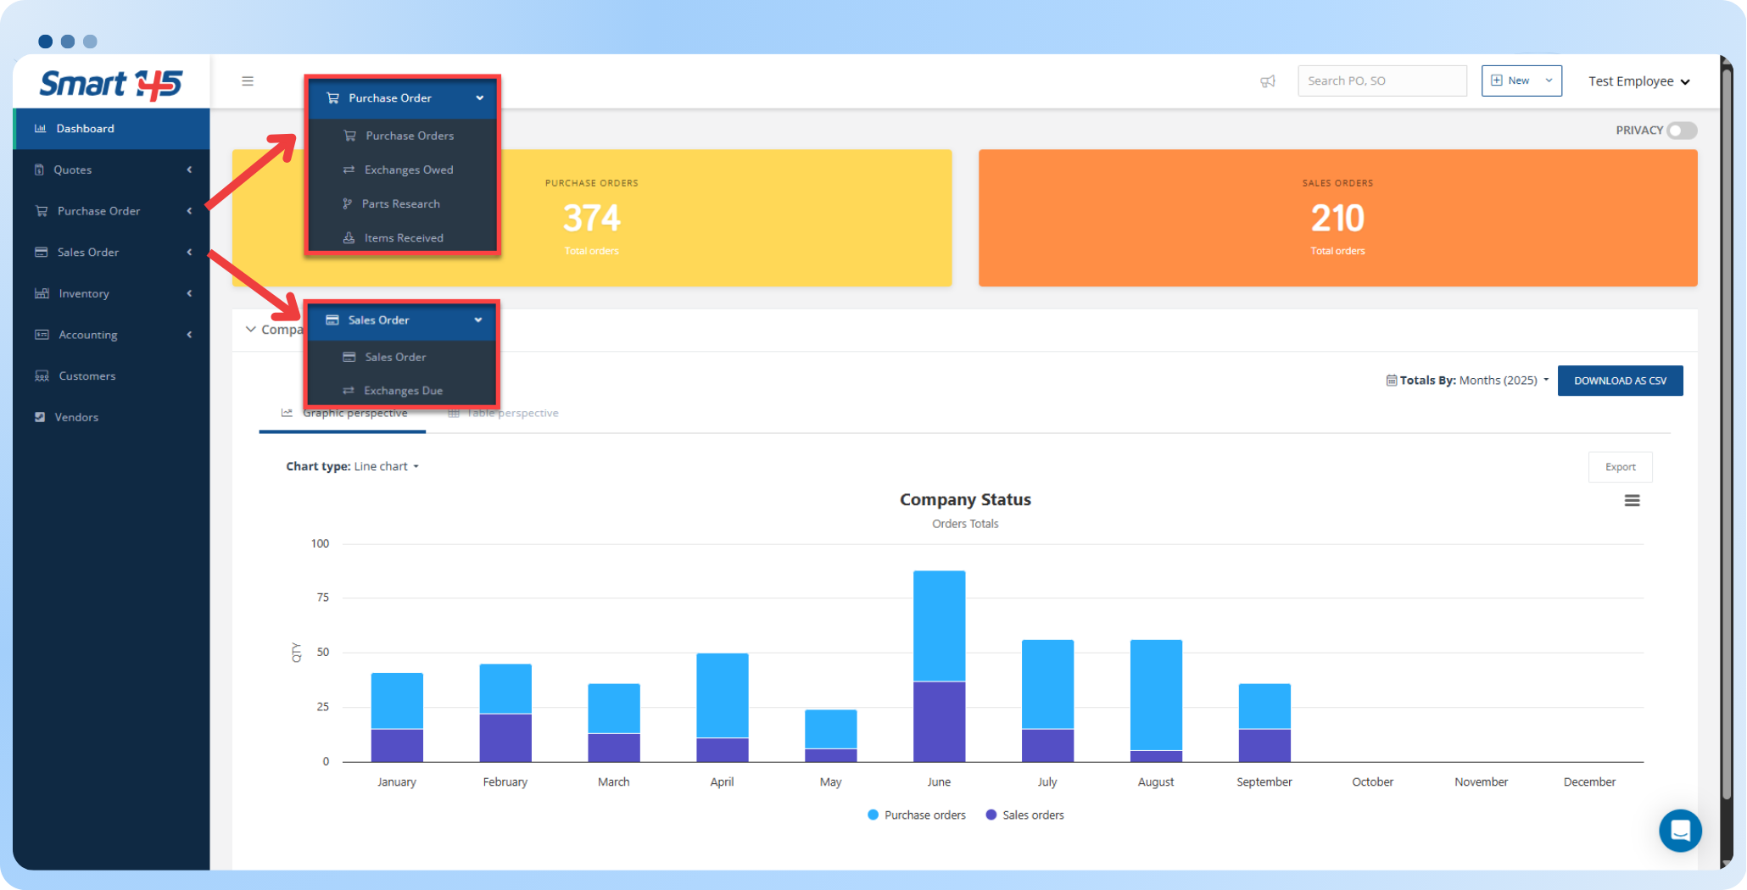Click the Search PO, SO field
The image size is (1747, 890).
click(x=1381, y=81)
